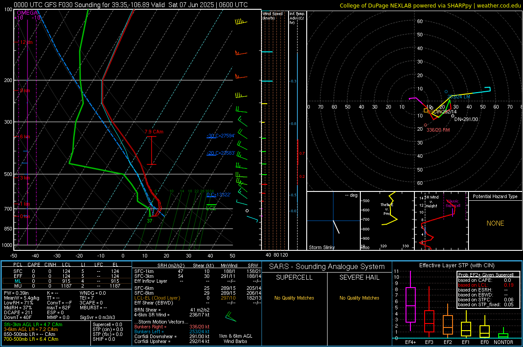Click the 12 km height label
Screen dimensions: 523x347
[x=26, y=42]
